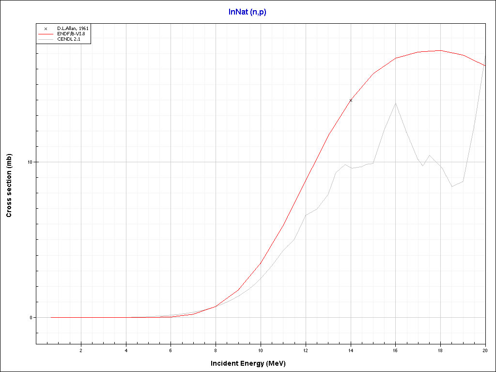The image size is (496, 372).
Task: Click the gray CENDL curve's sharp peak at 16 MeV
Action: point(396,103)
